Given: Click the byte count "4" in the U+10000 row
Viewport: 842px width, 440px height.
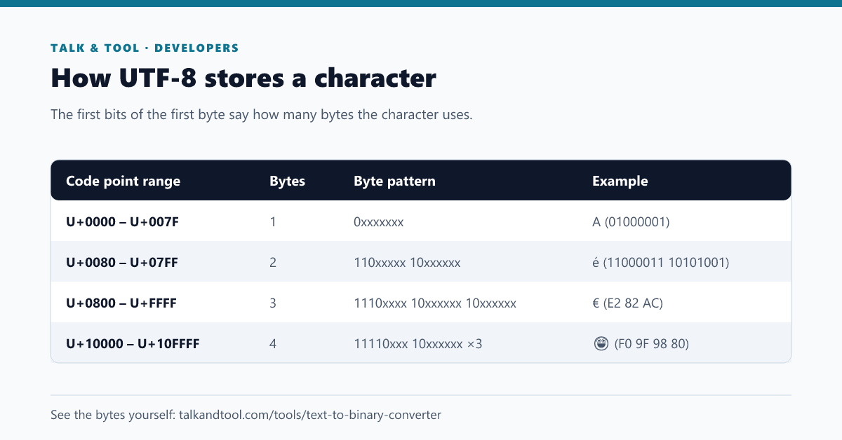Looking at the screenshot, I should pos(273,344).
